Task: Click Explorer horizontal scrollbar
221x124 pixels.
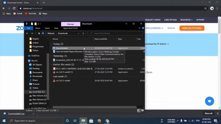Action: 95,107
